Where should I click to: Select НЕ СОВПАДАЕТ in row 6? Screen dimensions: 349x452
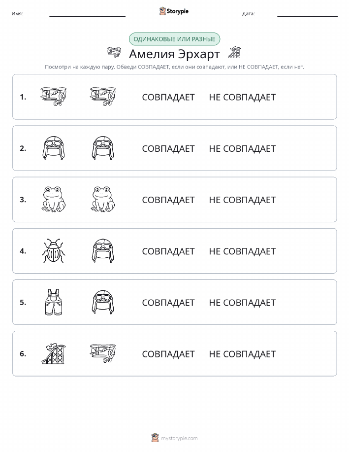coord(242,354)
